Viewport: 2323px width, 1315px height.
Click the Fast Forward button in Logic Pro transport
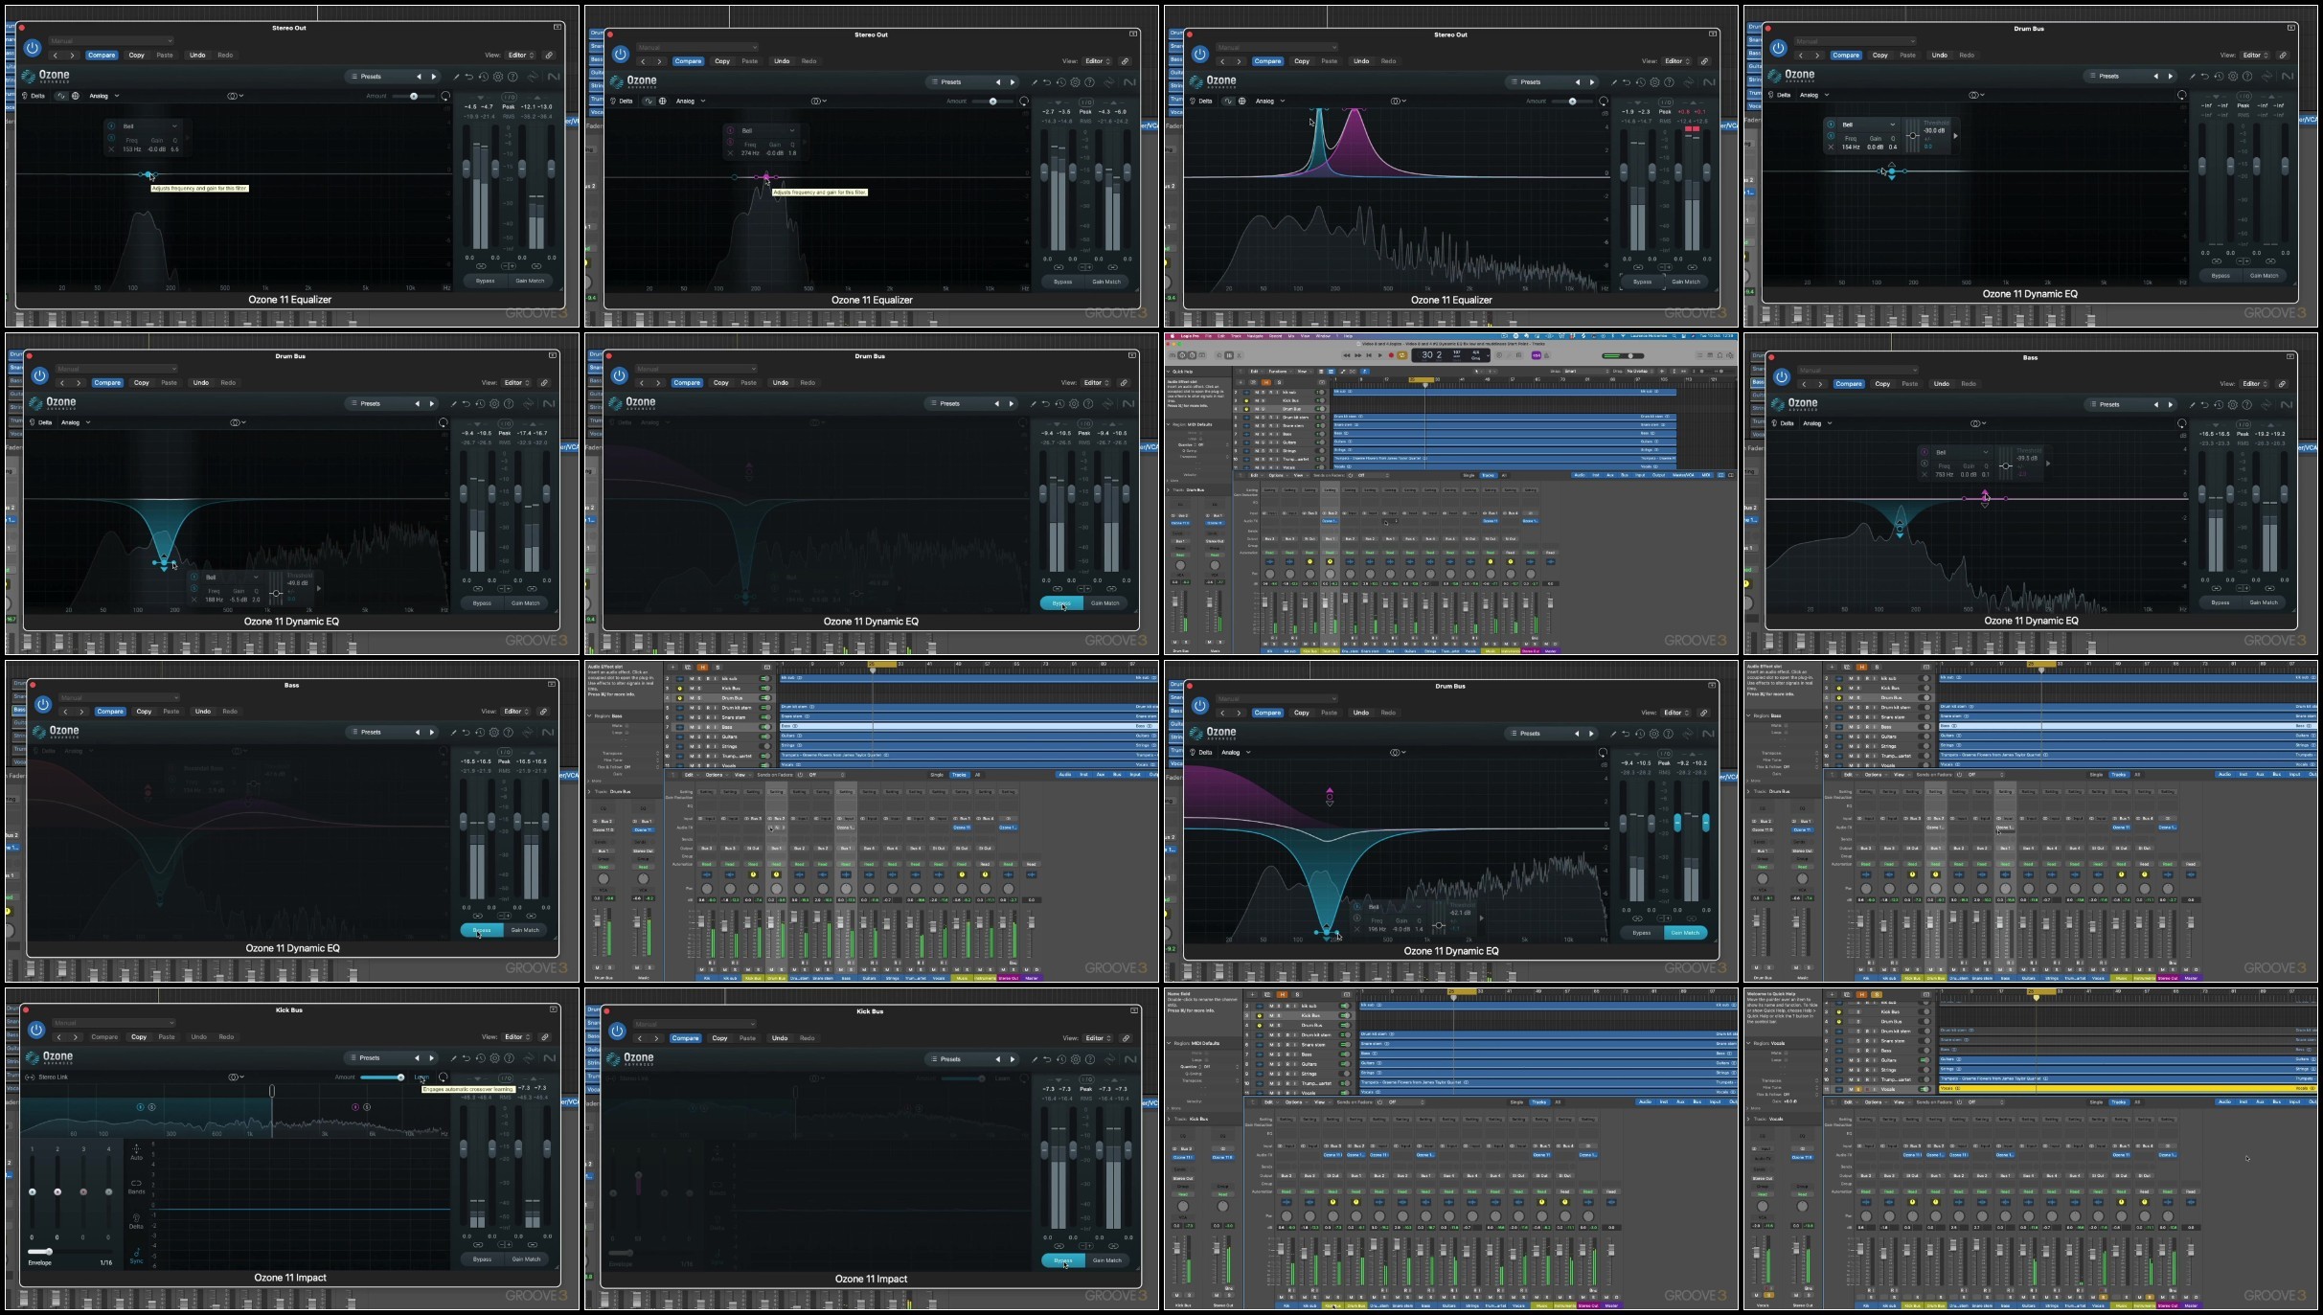(1358, 355)
